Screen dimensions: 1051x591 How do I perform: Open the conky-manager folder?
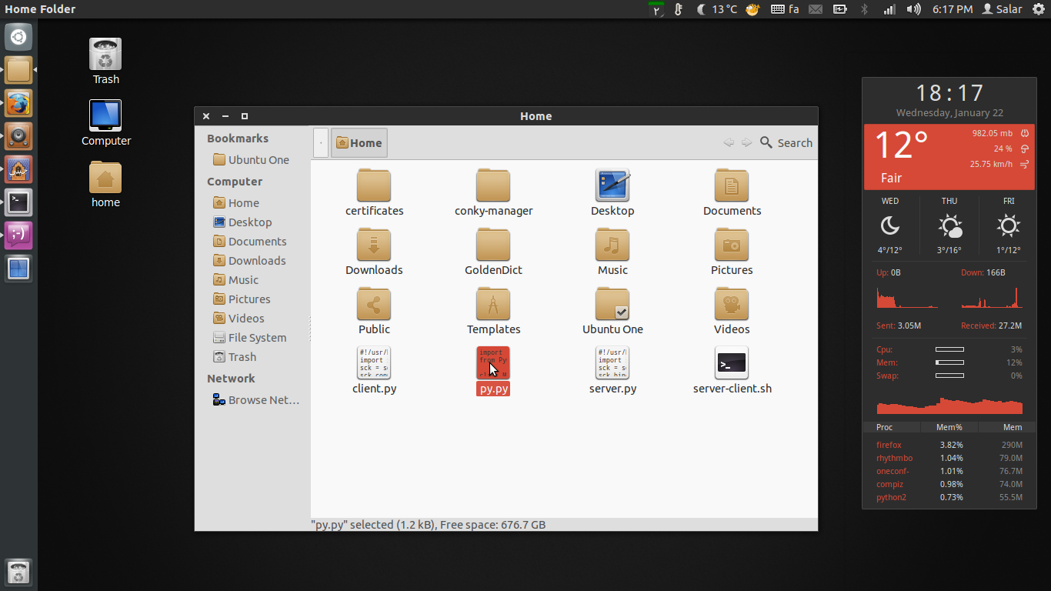tap(493, 186)
